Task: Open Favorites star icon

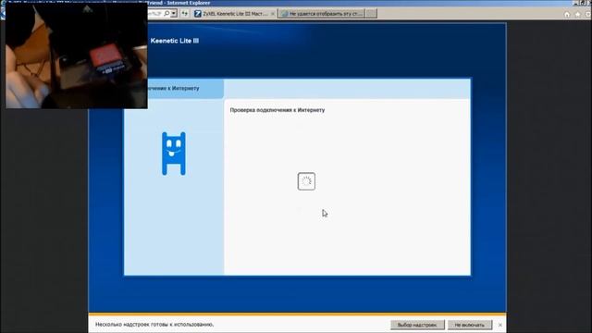Action: tap(577, 15)
